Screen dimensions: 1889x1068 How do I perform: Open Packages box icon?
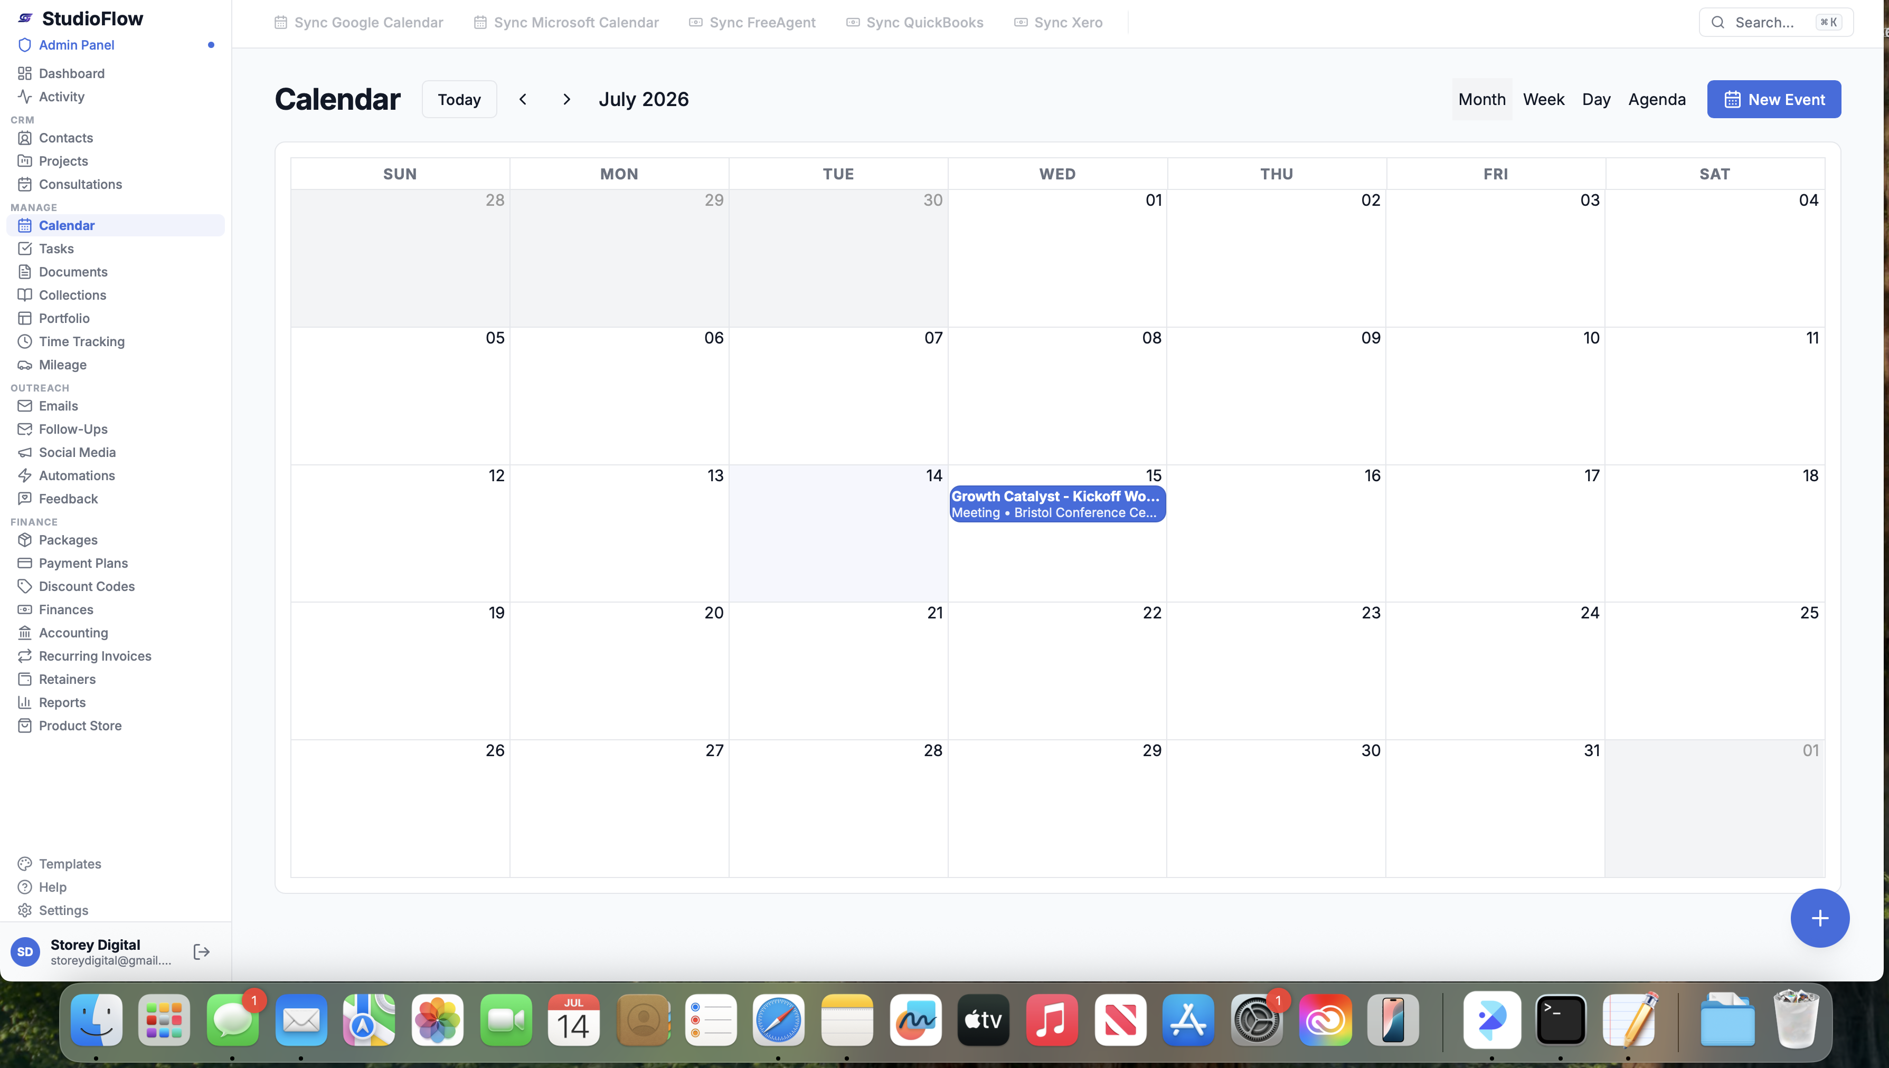[25, 540]
